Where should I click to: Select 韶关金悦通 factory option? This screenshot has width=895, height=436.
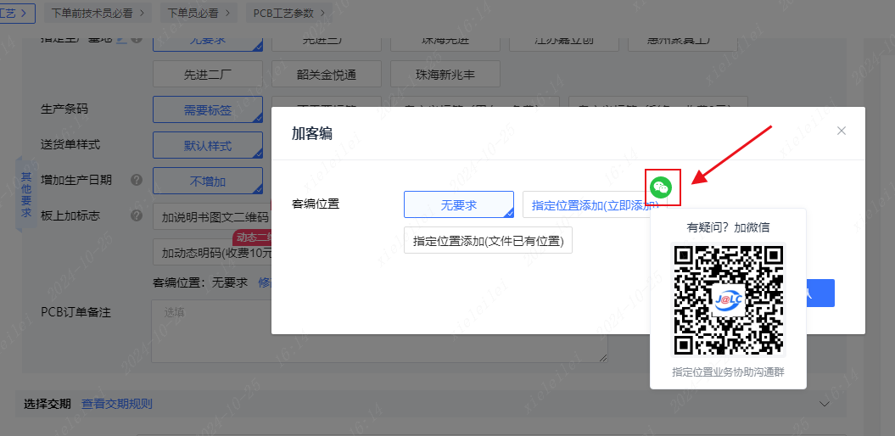coord(327,75)
